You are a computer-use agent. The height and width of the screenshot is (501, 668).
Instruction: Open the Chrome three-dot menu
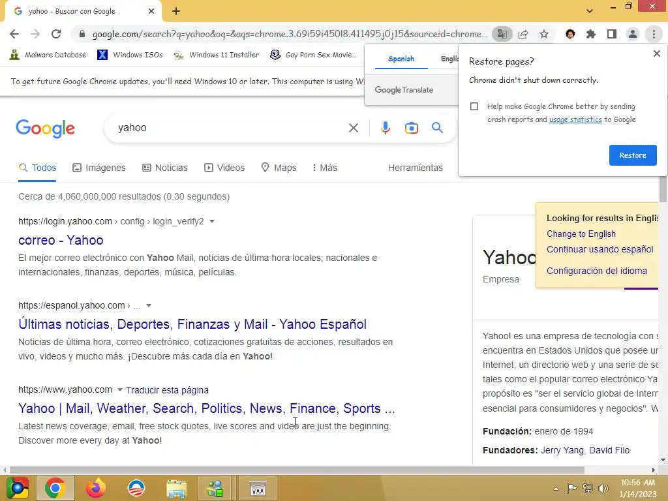click(x=654, y=34)
